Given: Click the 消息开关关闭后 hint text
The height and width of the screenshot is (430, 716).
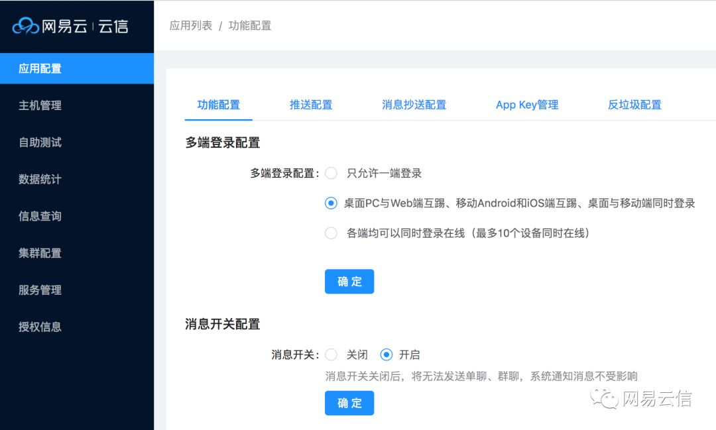Looking at the screenshot, I should 481,376.
